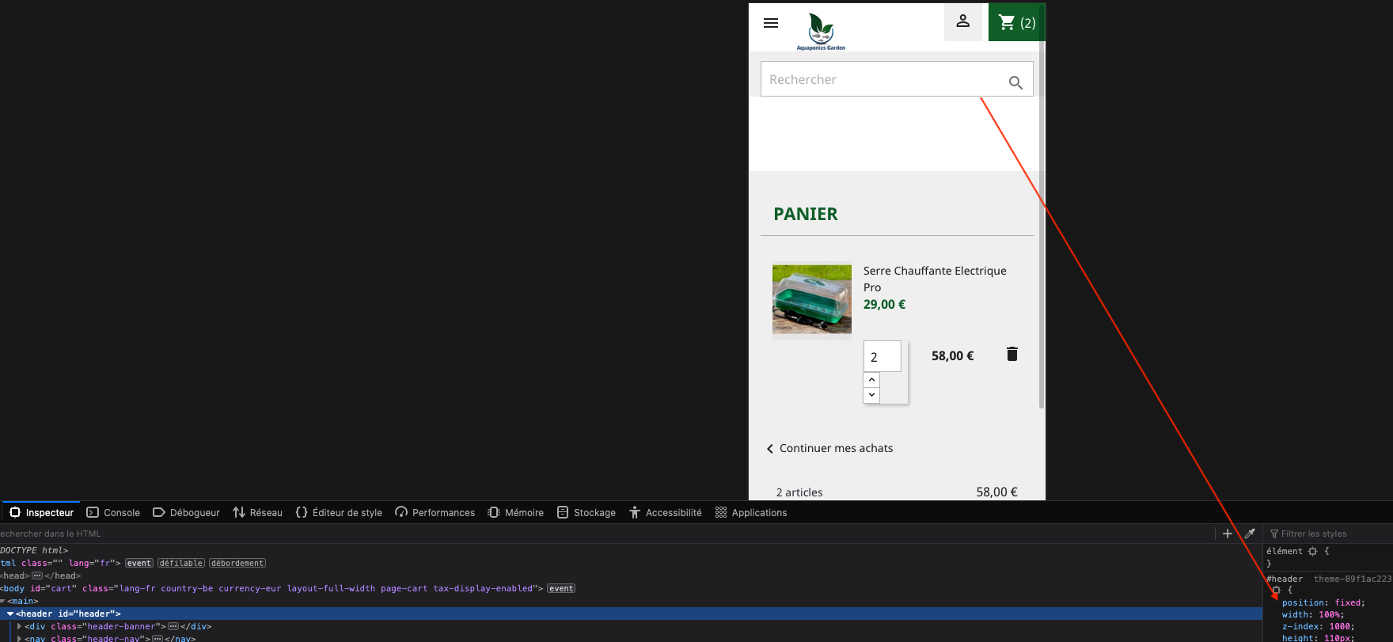Expand the head ellipsis badge
This screenshot has width=1393, height=642.
(36, 576)
